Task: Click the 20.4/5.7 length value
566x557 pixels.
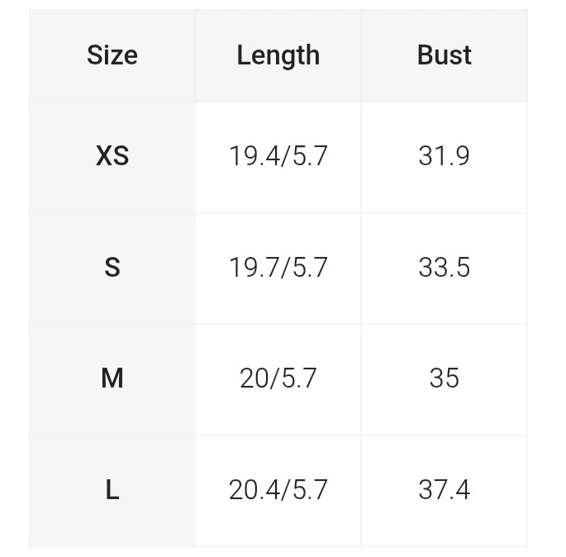Action: [278, 490]
